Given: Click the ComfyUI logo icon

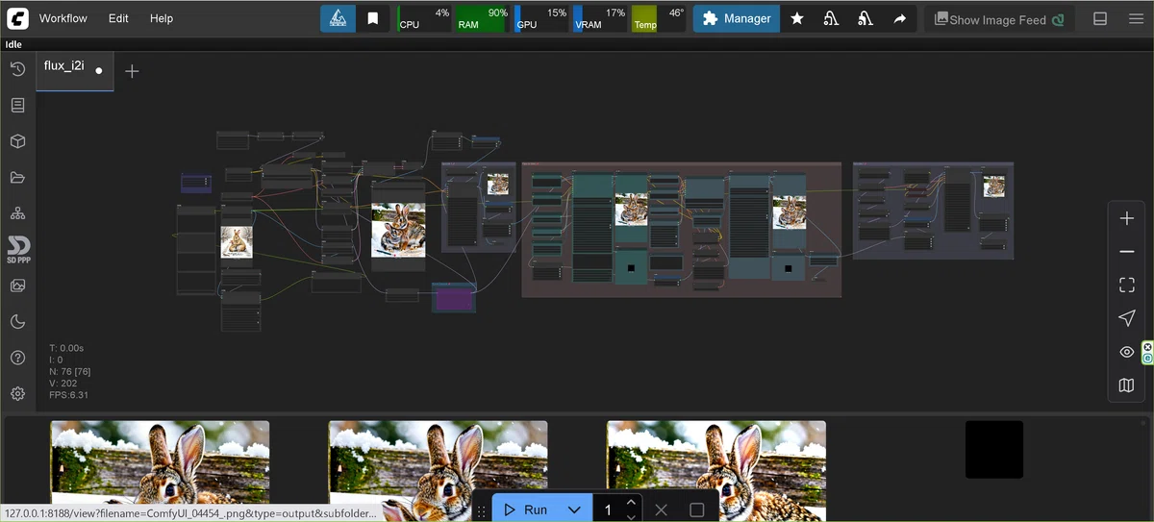Looking at the screenshot, I should [17, 17].
